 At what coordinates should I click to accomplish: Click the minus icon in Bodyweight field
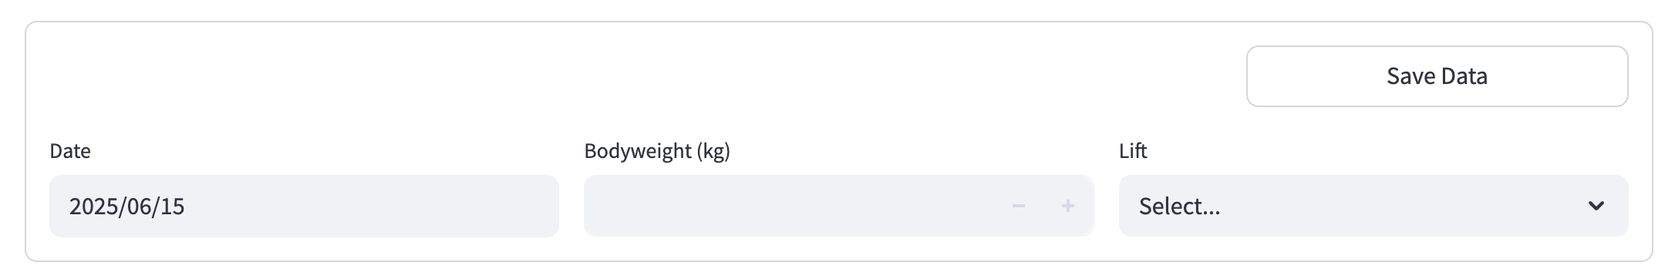pos(1019,206)
